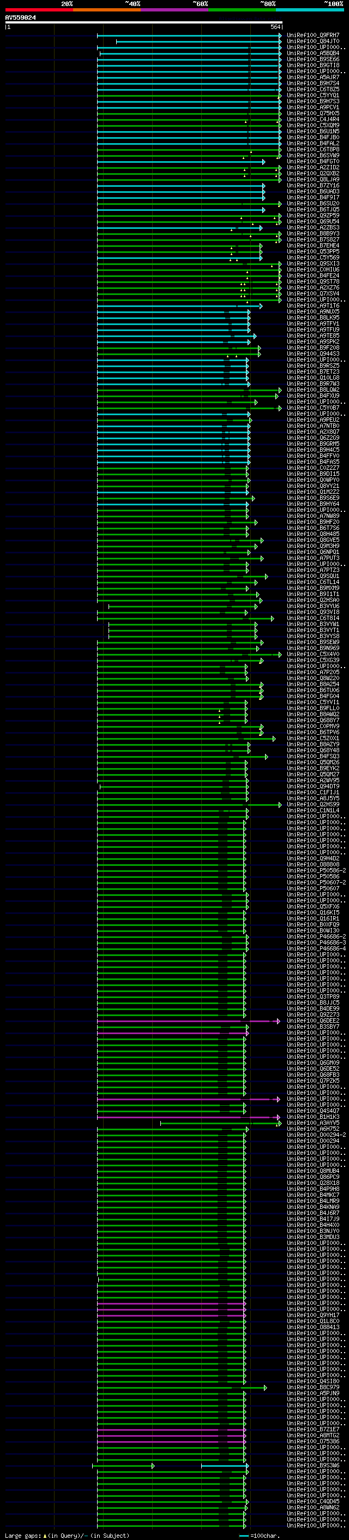Open the UniRef100_Q6GM09 entry
Screen dimensions: 349x1540
[312, 1063]
